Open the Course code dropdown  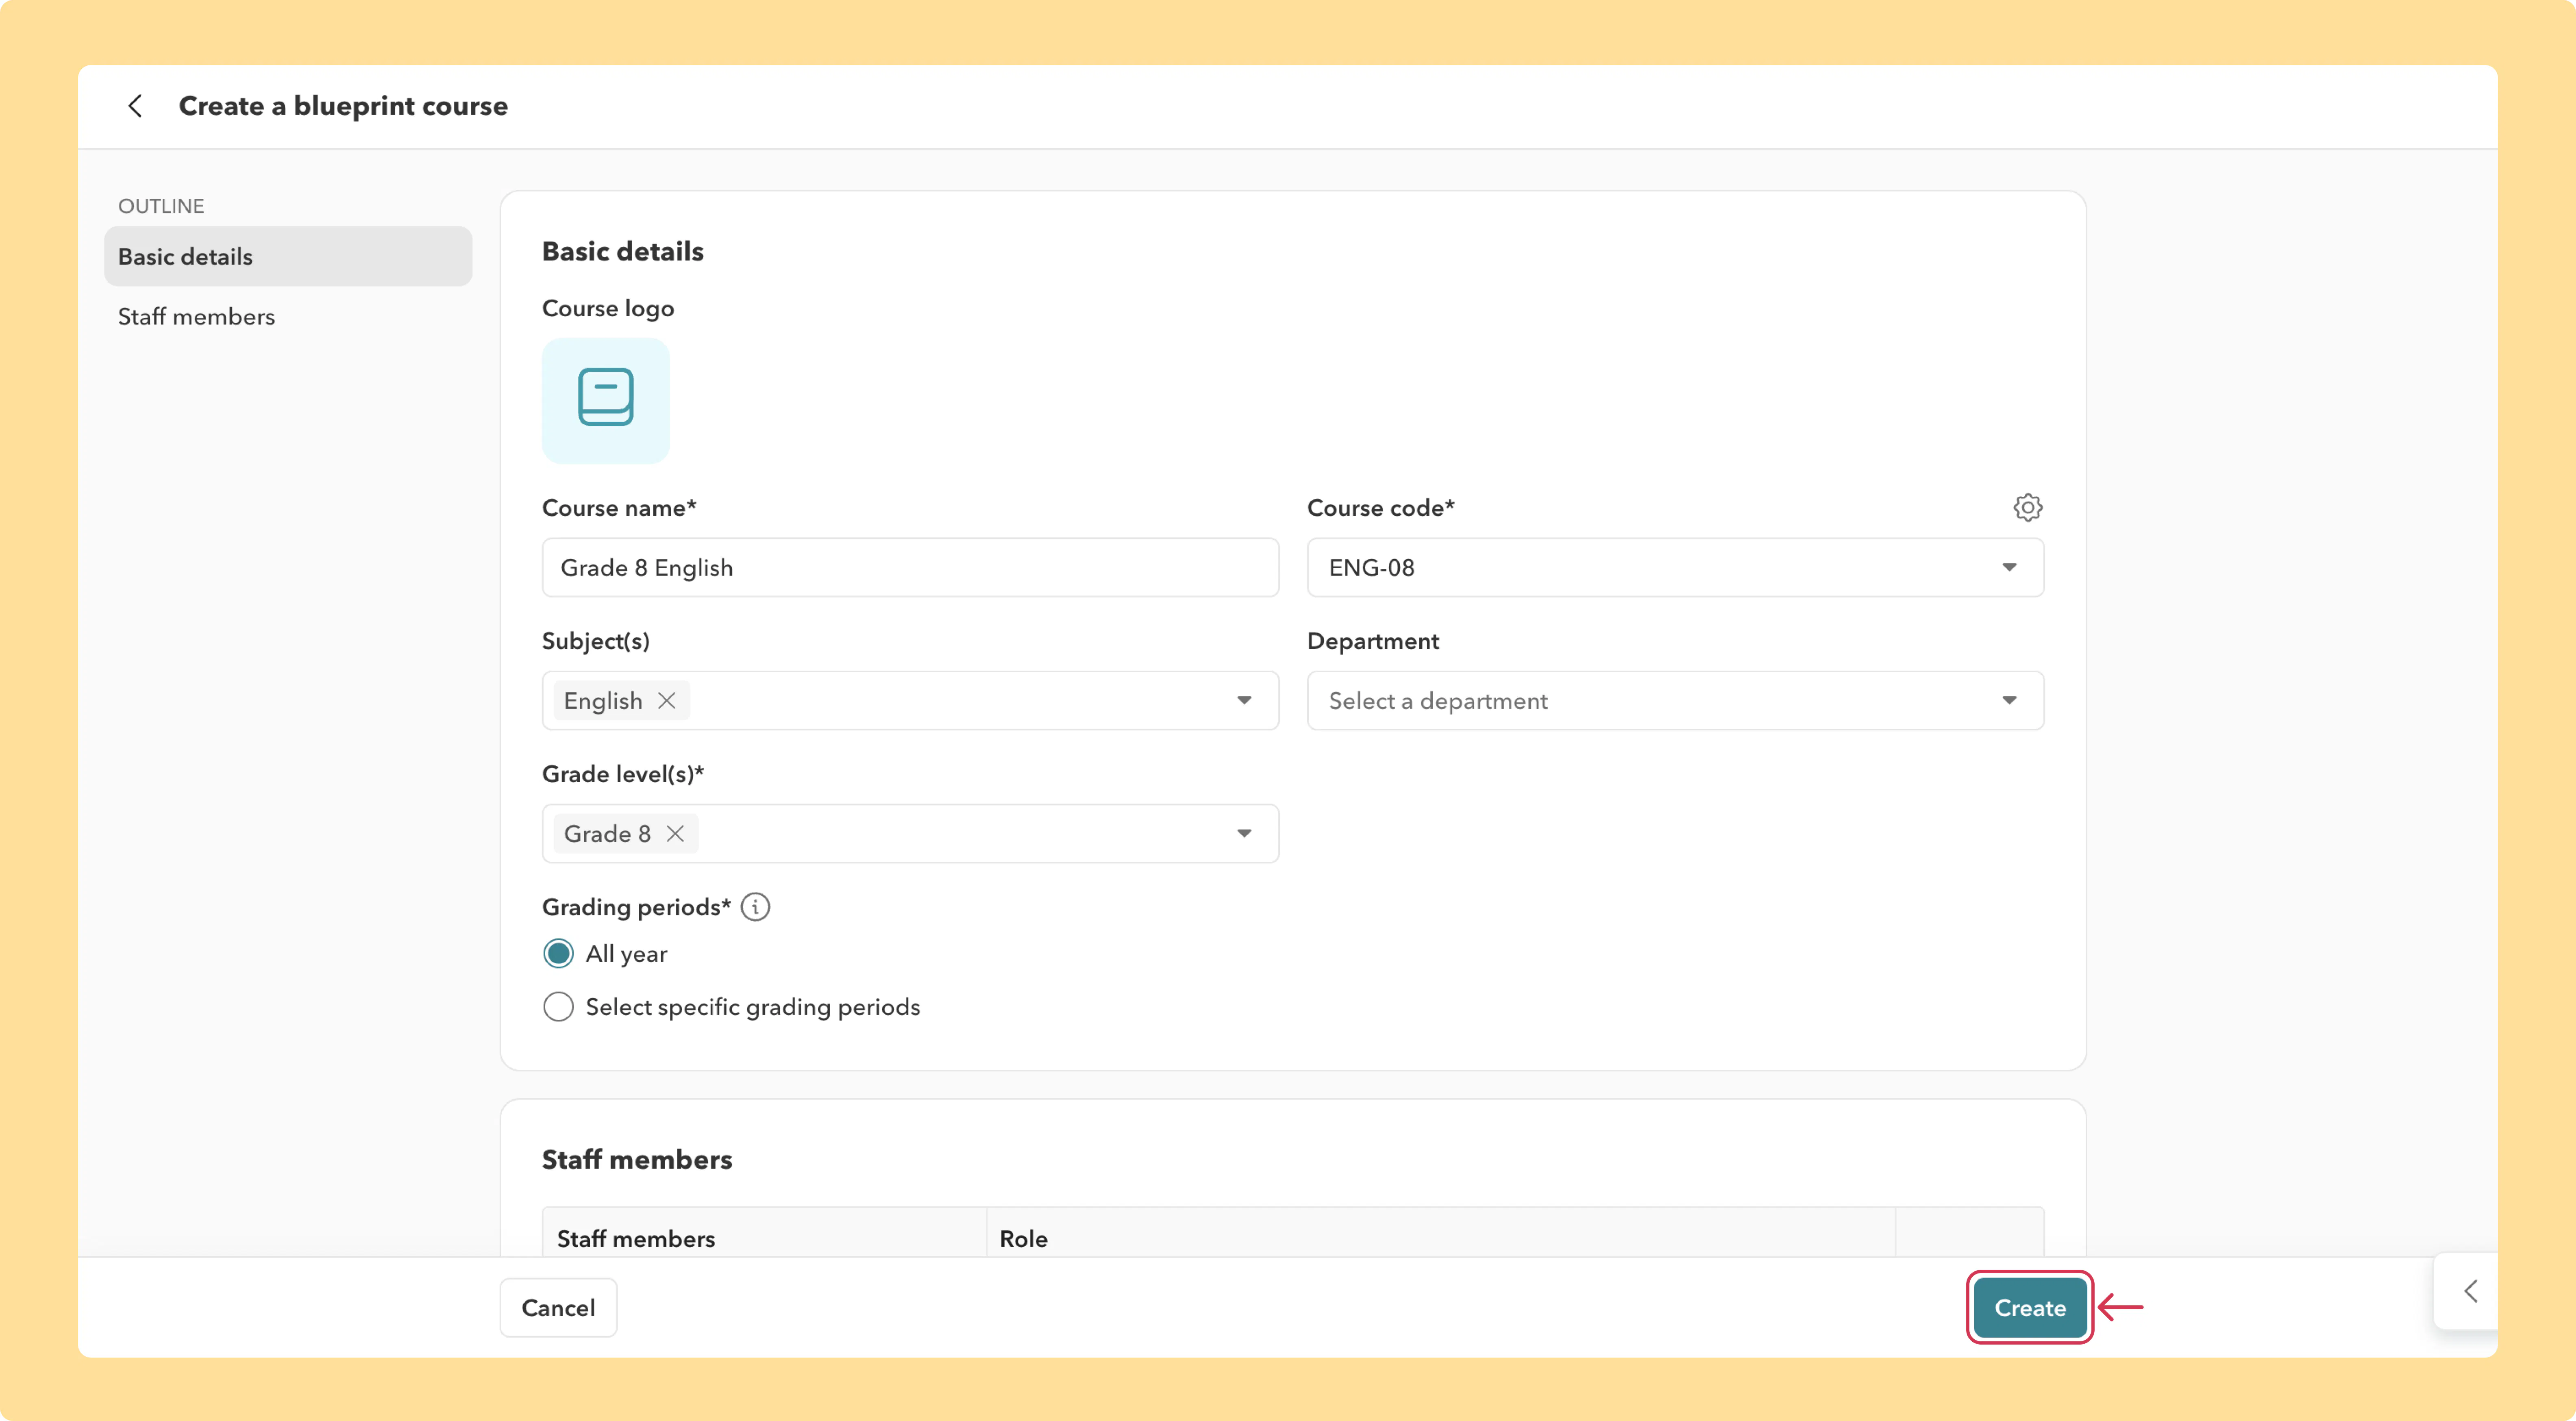[1675, 568]
